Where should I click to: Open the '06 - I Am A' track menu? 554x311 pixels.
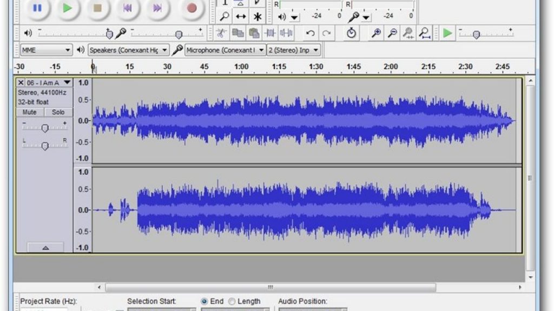[x=48, y=83]
